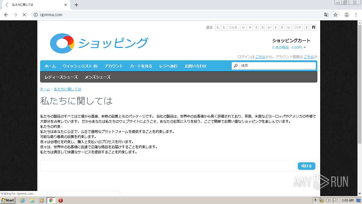Open the アカウント menu item
The height and width of the screenshot is (204, 362).
[114, 66]
